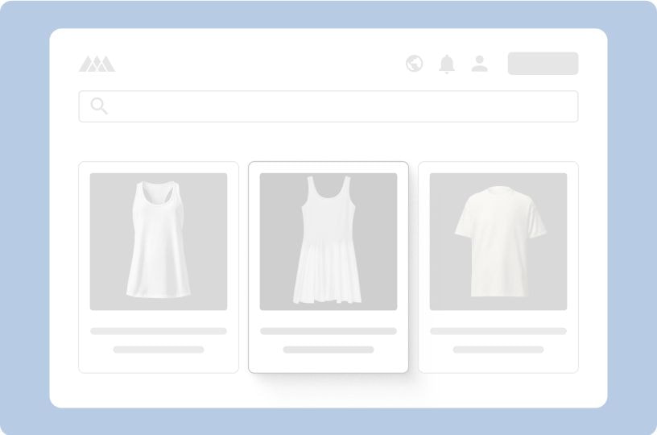657x435 pixels.
Task: Open notifications bell icon
Action: pos(447,64)
